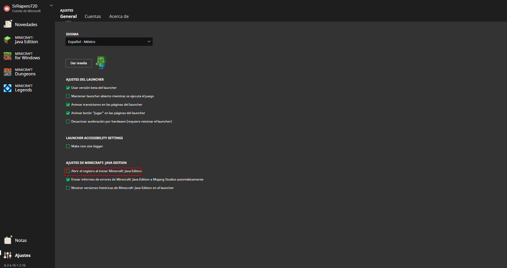Select Ajustes in the sidebar
This screenshot has width=507, height=268.
click(23, 255)
